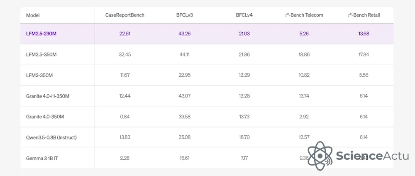
Task: Click the 18.86 Telecom value
Action: click(304, 54)
